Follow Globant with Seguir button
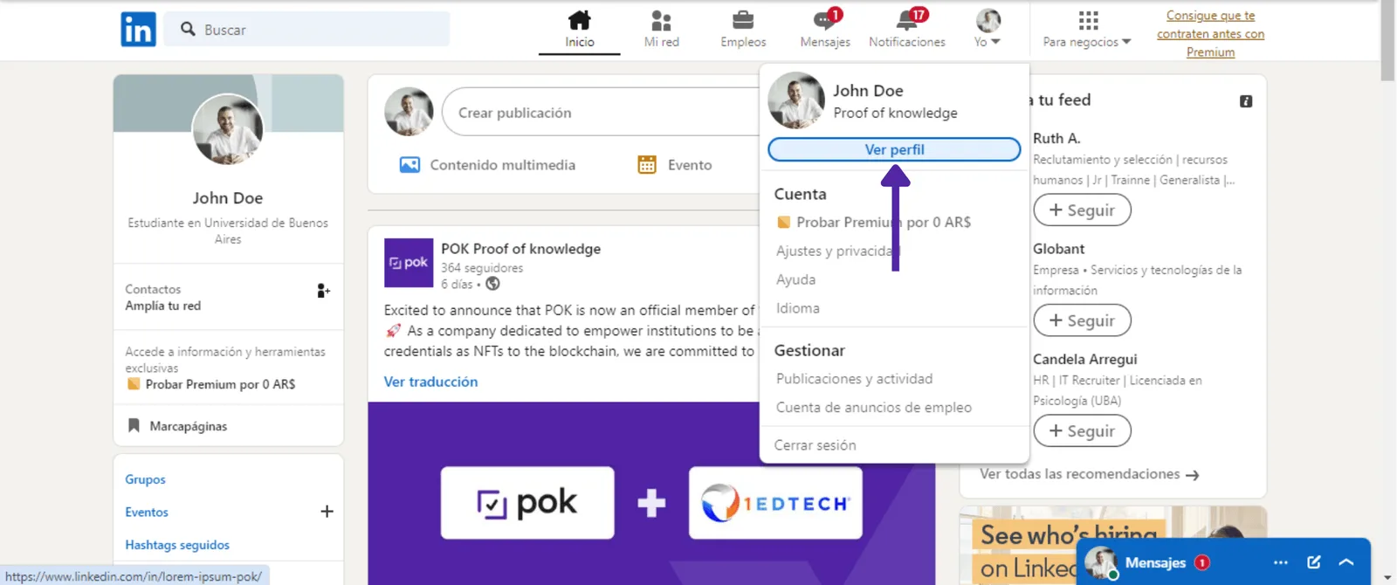Viewport: 1397px width, 585px height. coord(1082,320)
